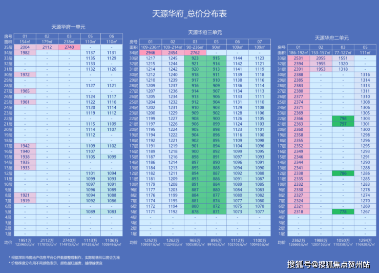Click the title 天源华府_总价分布表
Viewport: 379px width, 273px height.
point(189,13)
